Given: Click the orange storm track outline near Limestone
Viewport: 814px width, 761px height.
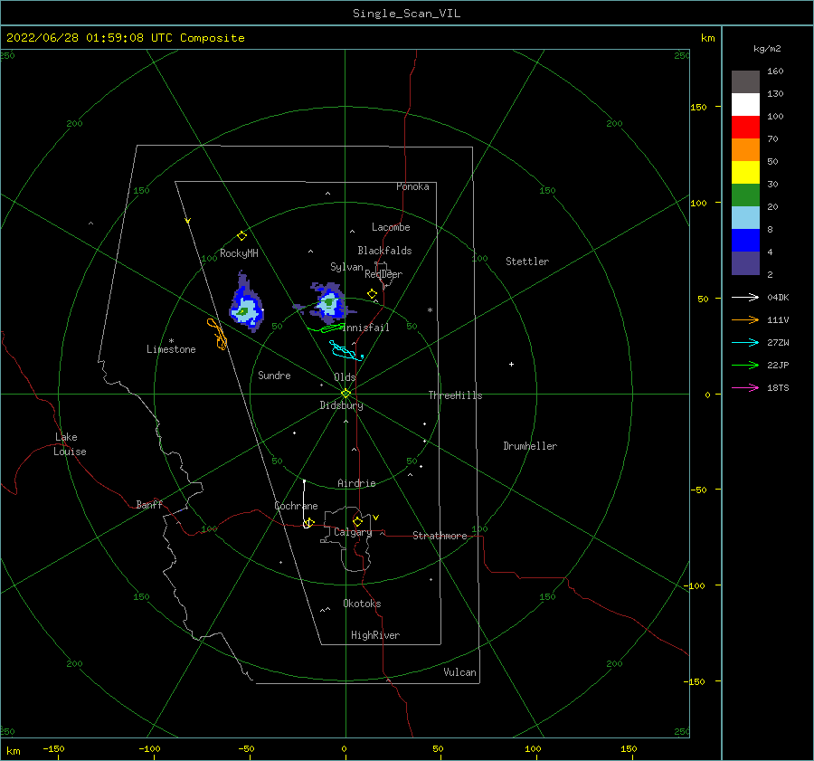Looking at the screenshot, I should (x=217, y=334).
